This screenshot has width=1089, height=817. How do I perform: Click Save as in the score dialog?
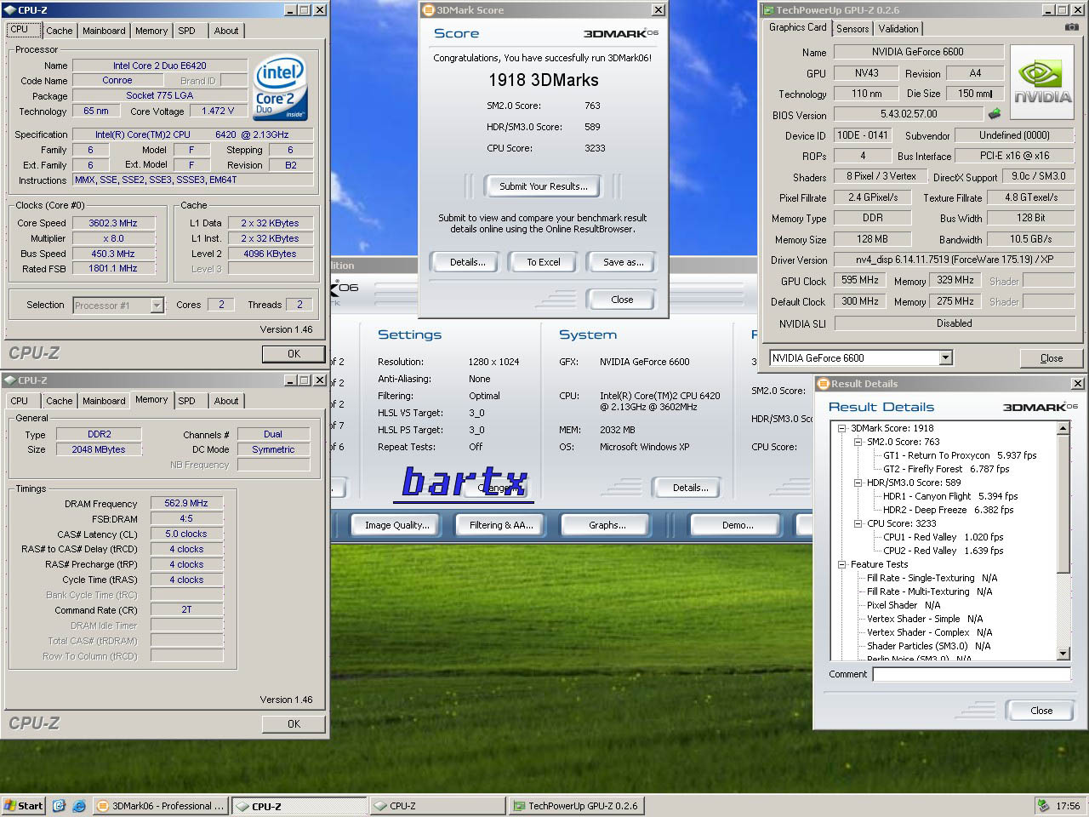coord(623,262)
